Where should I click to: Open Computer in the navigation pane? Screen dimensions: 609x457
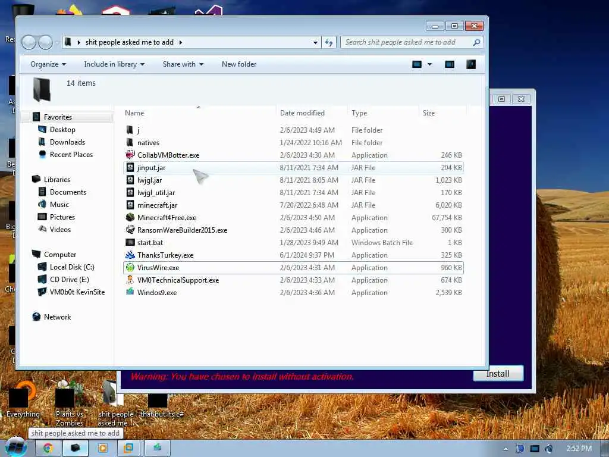click(x=60, y=255)
